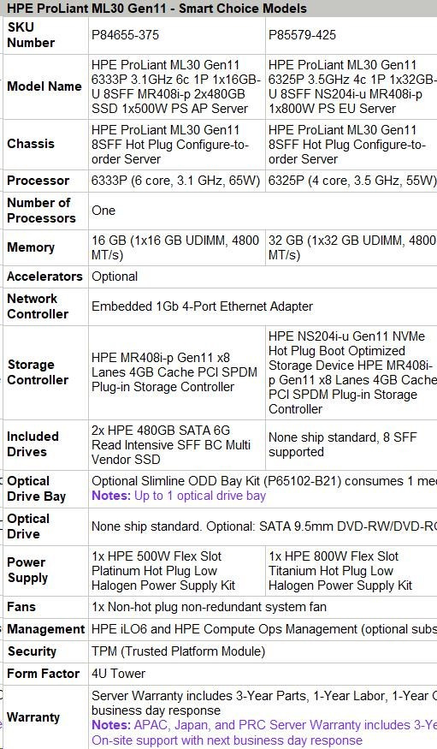Click the 32 GB memory cell
The width and height of the screenshot is (437, 749).
[352, 247]
